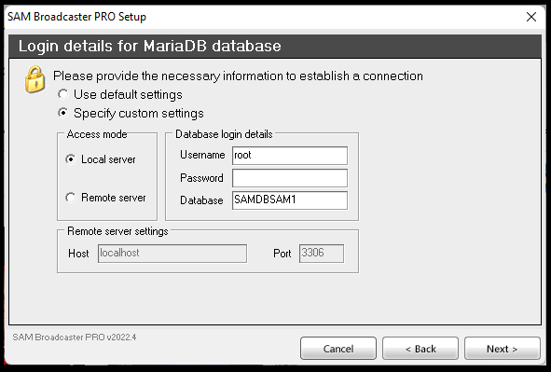Click the Host localhost field
Screen dimensions: 551x372
tap(172, 254)
